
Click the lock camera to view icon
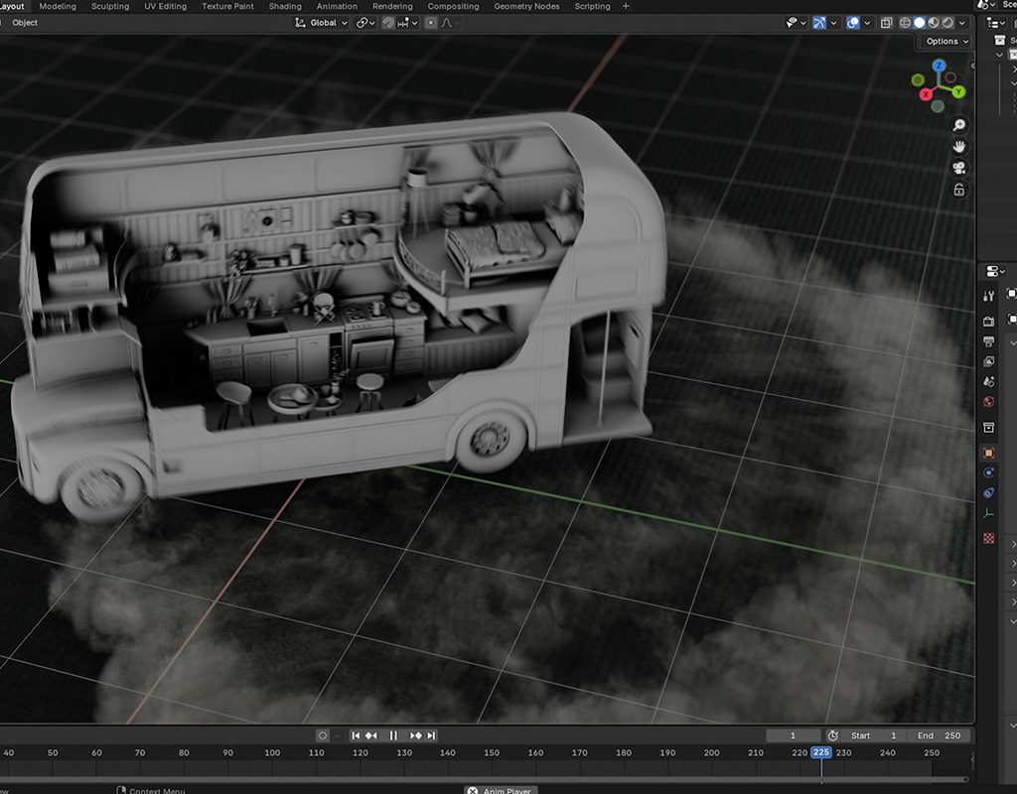[959, 190]
